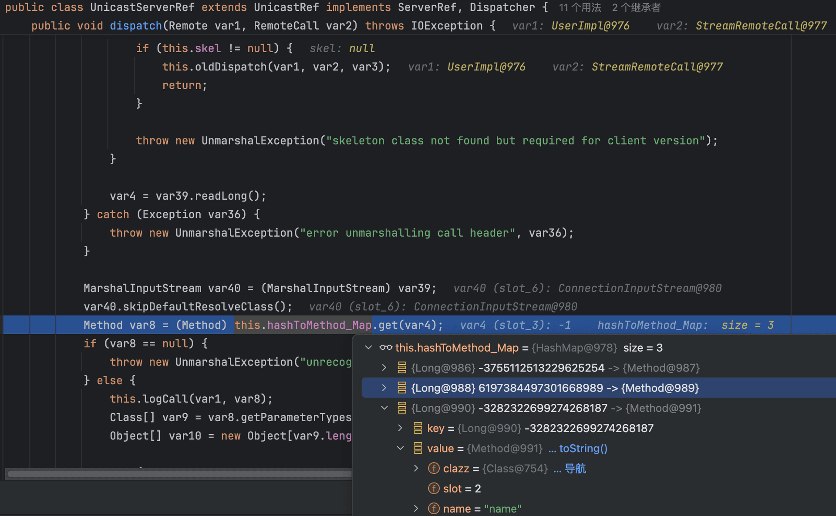Collapse the Long@990 map entry

tap(384, 408)
